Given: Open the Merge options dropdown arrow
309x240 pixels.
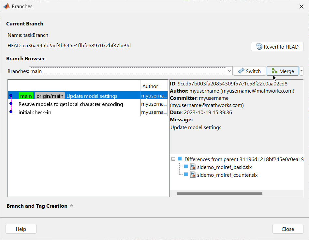Looking at the screenshot, I should [302, 71].
